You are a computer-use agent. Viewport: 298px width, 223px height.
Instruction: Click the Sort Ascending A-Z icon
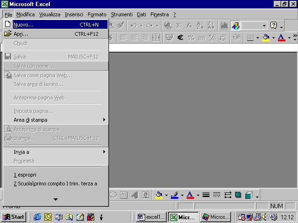point(200,26)
